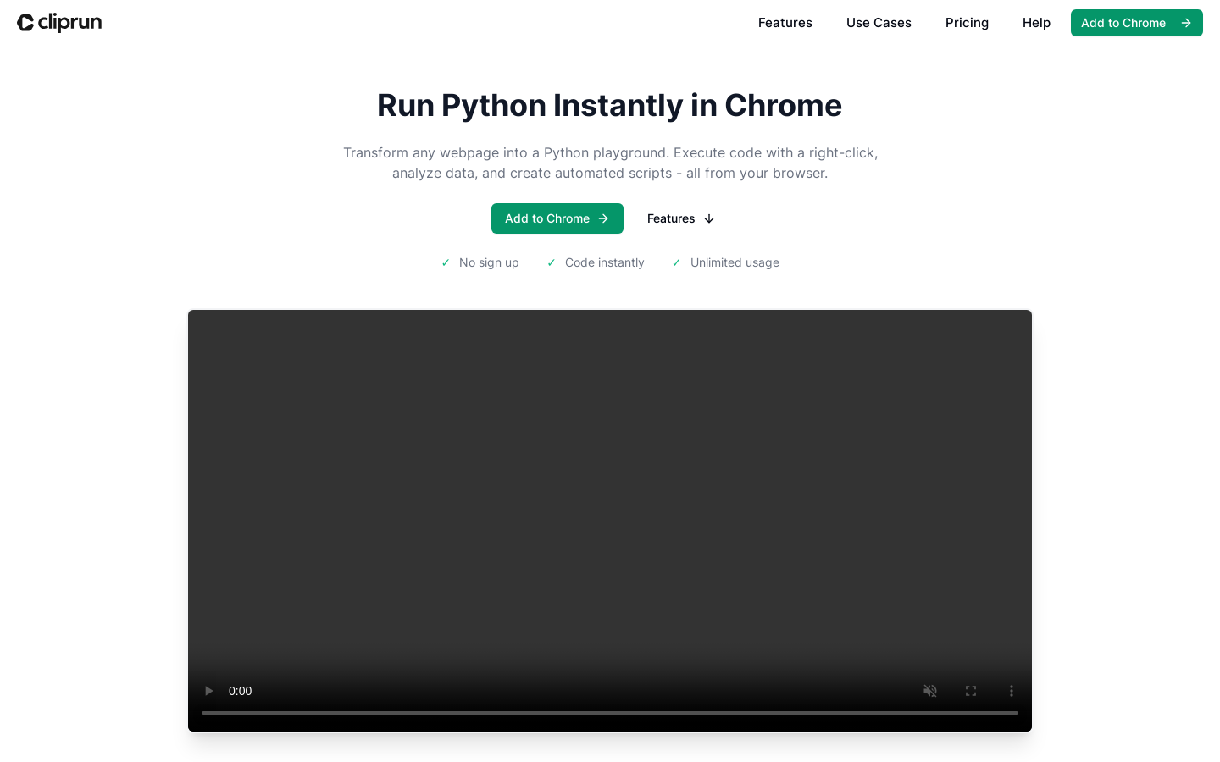Go to the Pricing page
The image size is (1220, 762).
click(967, 23)
